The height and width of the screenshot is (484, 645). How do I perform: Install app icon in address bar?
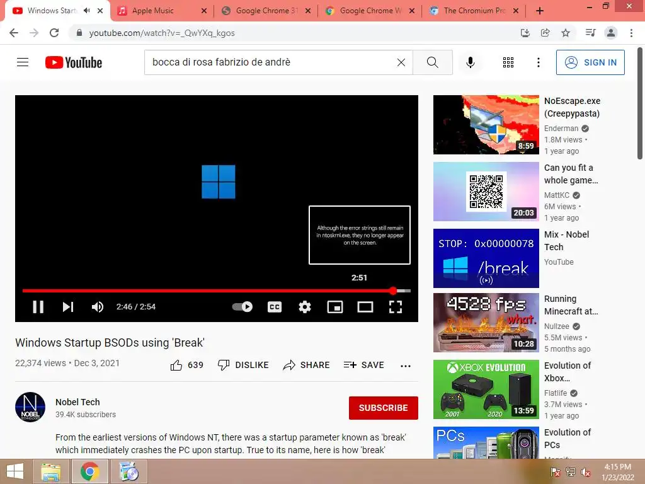click(x=525, y=33)
